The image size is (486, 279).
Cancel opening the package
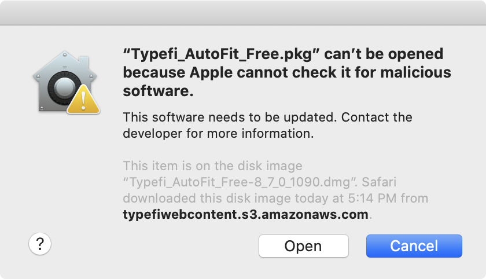pos(414,246)
